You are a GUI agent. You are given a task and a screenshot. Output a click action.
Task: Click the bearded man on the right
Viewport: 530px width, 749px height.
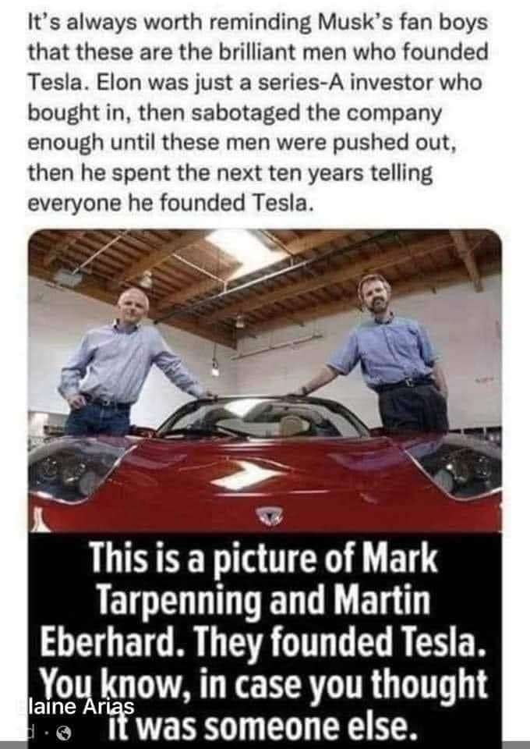coord(387,353)
